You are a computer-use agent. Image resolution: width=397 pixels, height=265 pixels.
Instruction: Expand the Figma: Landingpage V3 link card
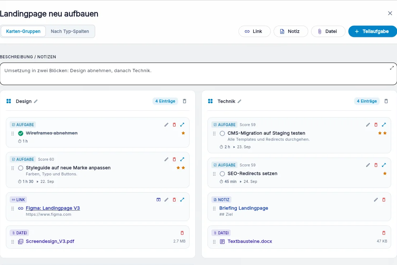tap(182, 200)
